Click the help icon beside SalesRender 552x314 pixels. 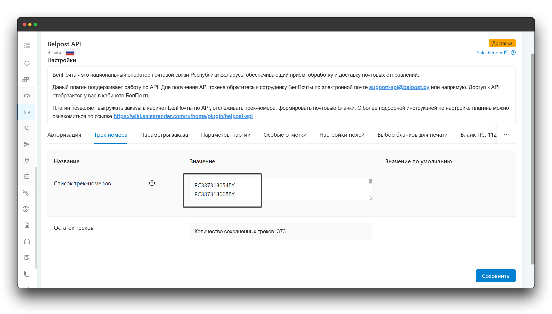tap(513, 52)
